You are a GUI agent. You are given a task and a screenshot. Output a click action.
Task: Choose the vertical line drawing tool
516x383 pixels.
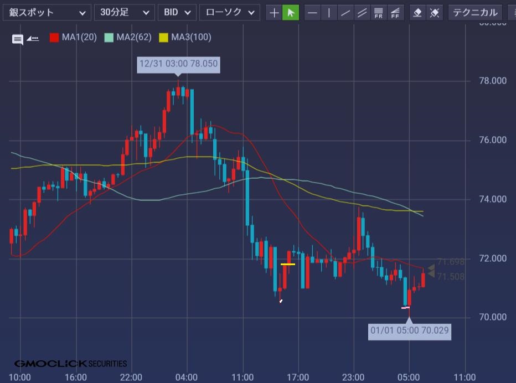click(329, 13)
